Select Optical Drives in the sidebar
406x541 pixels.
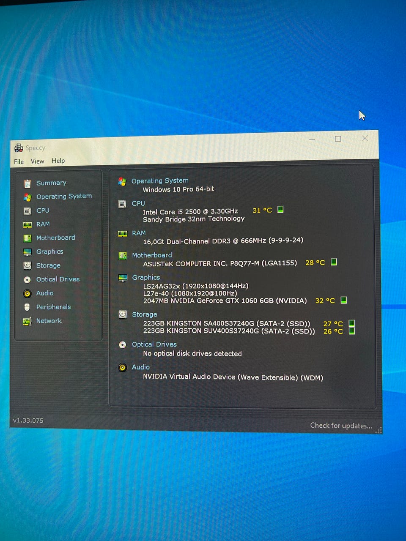(x=58, y=279)
